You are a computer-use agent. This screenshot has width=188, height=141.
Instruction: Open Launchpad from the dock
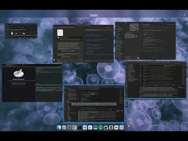pyautogui.click(x=64, y=127)
